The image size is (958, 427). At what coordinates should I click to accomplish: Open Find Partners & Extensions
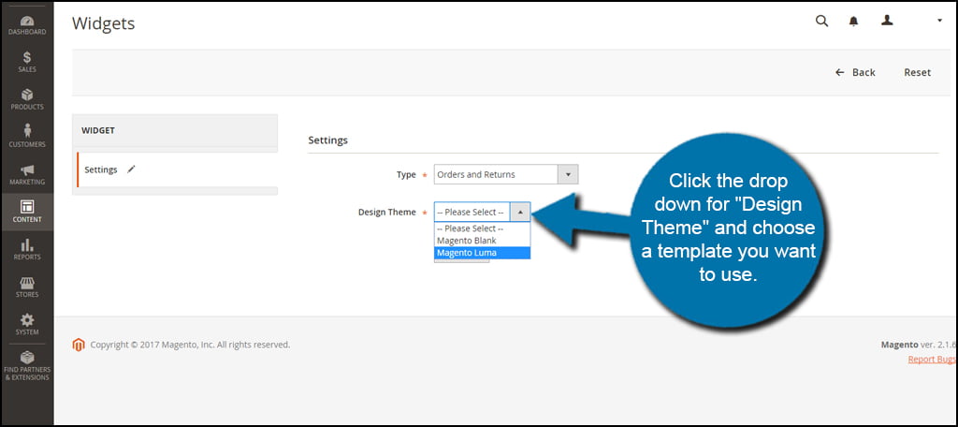click(27, 366)
